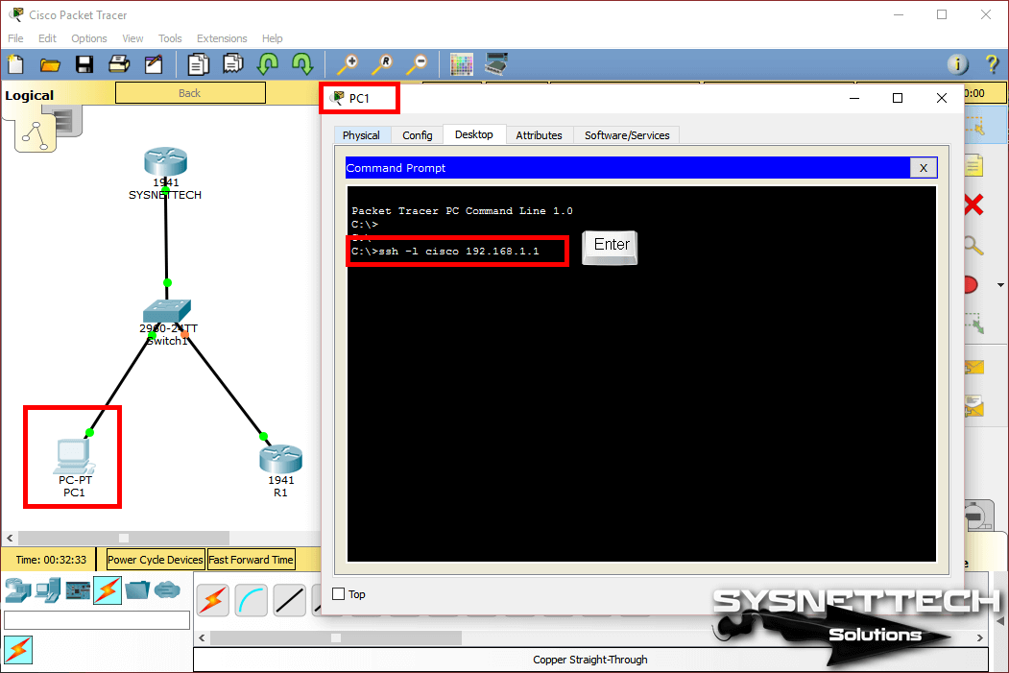Open the Options menu

coord(89,38)
